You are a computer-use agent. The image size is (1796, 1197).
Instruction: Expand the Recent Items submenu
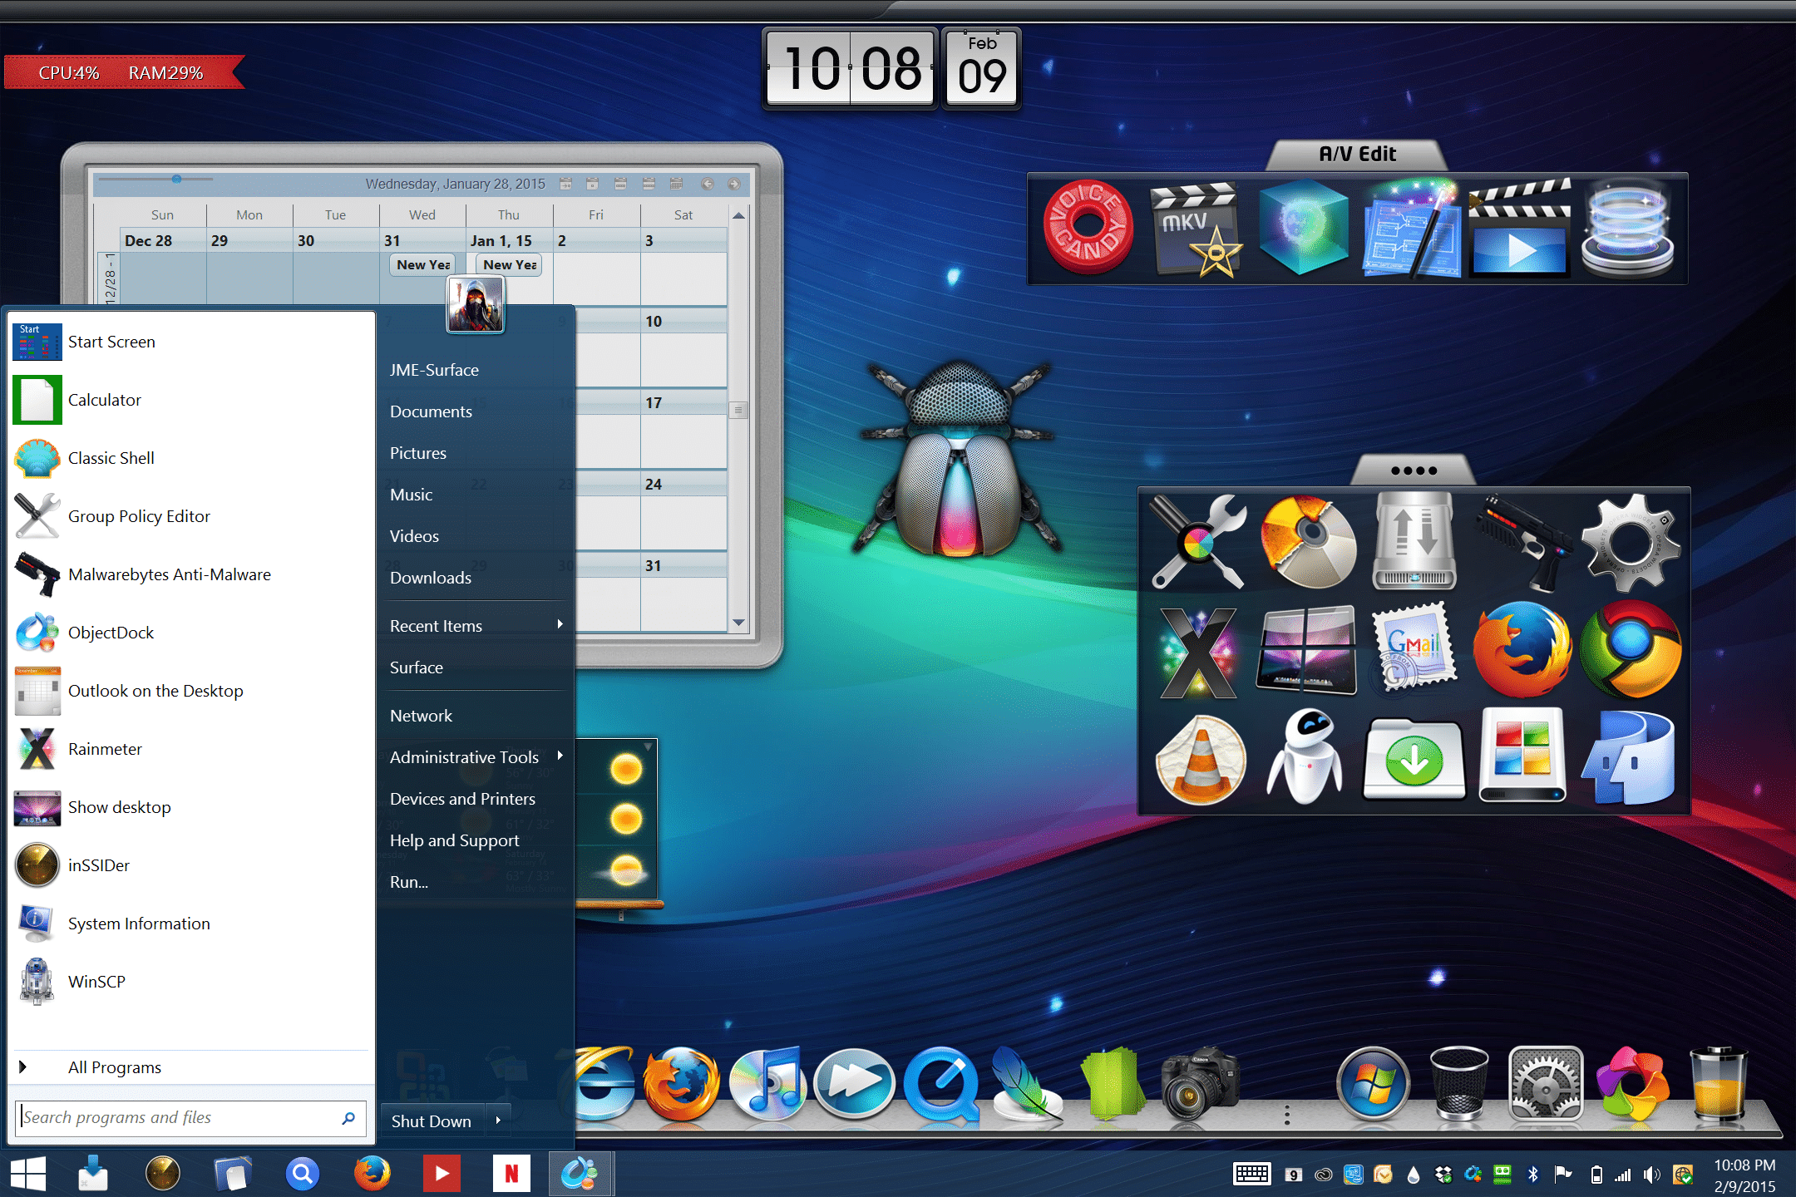(x=476, y=626)
